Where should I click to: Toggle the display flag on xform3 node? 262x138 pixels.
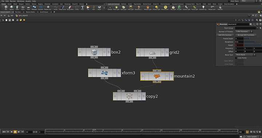click(x=119, y=73)
